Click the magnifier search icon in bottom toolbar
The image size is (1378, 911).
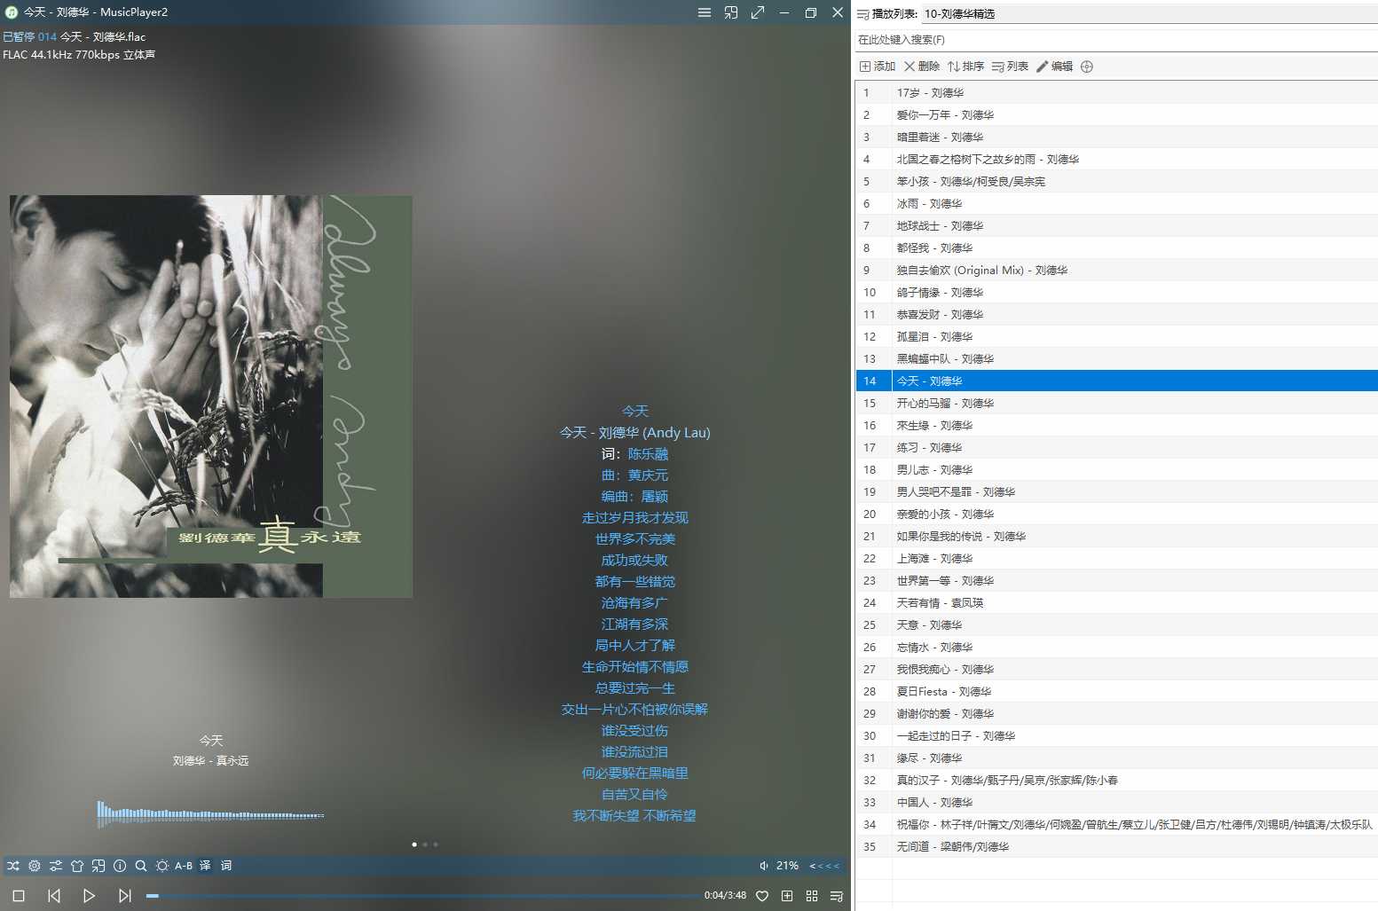(x=141, y=866)
